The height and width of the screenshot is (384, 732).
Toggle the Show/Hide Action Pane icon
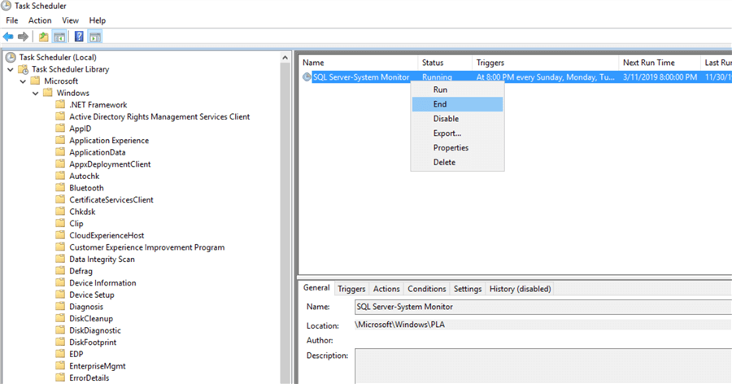pyautogui.click(x=95, y=37)
